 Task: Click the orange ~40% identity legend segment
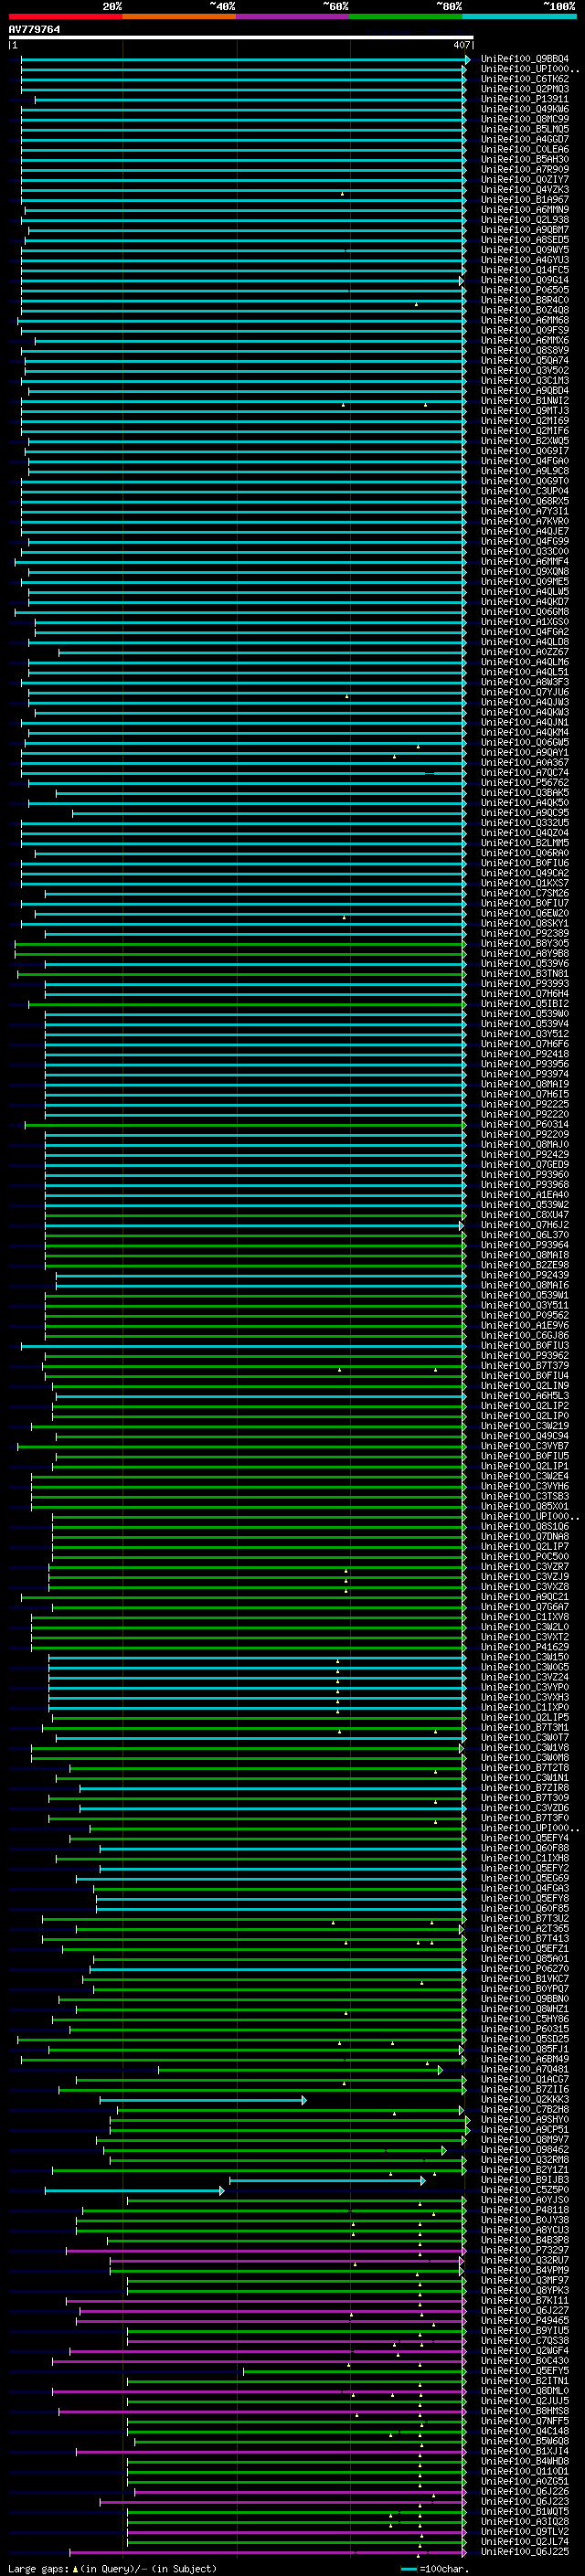pos(179,16)
